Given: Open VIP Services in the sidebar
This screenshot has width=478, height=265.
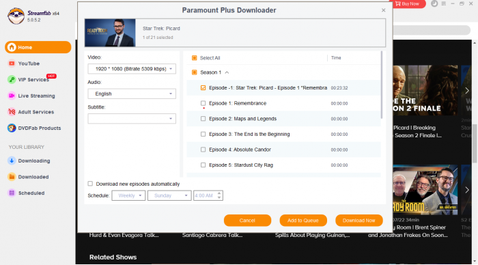Looking at the screenshot, I should (33, 80).
